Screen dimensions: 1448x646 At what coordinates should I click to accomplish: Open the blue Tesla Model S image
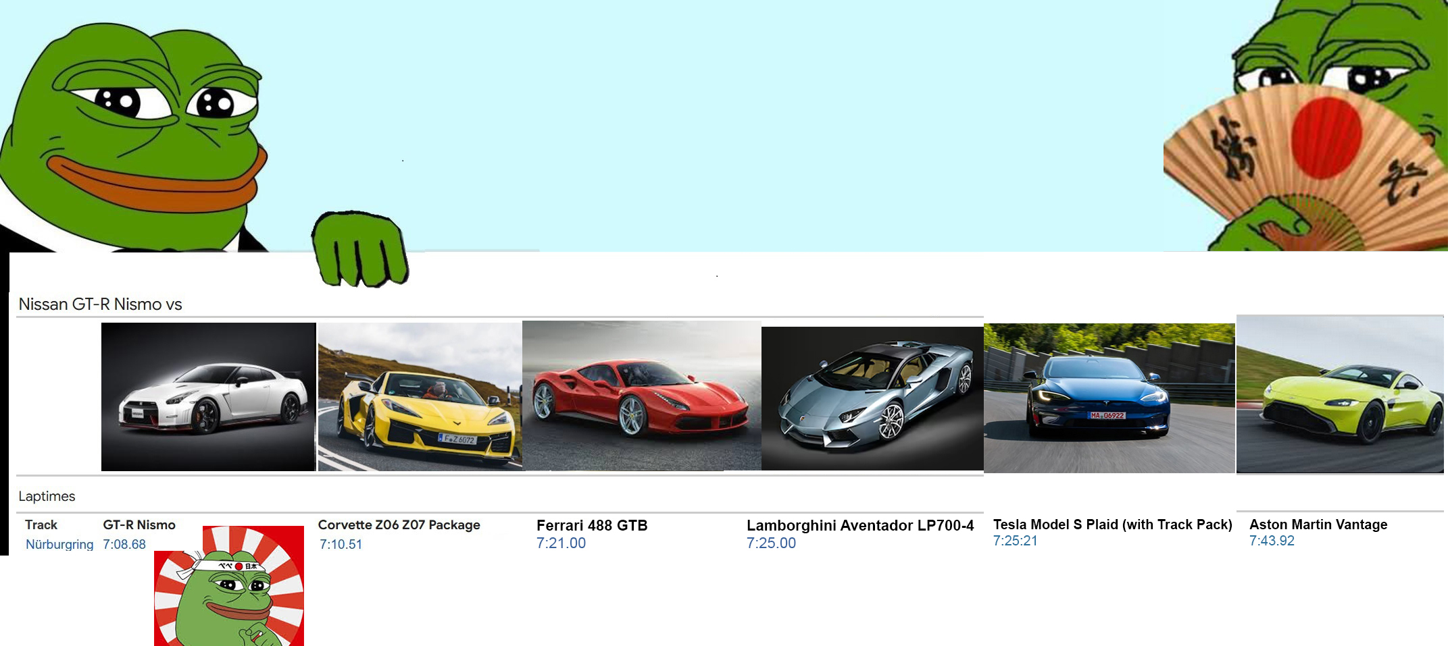(x=1109, y=398)
